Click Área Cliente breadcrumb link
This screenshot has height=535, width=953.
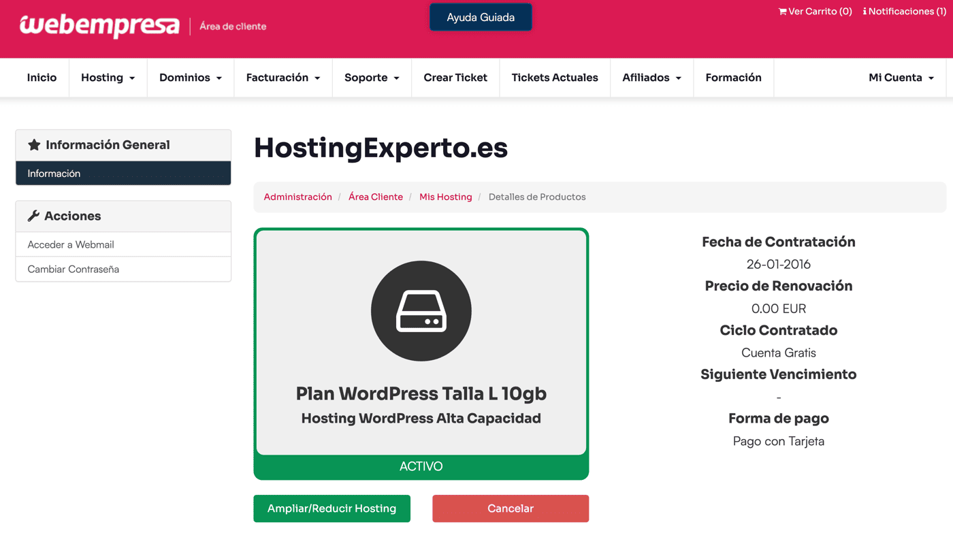(376, 197)
